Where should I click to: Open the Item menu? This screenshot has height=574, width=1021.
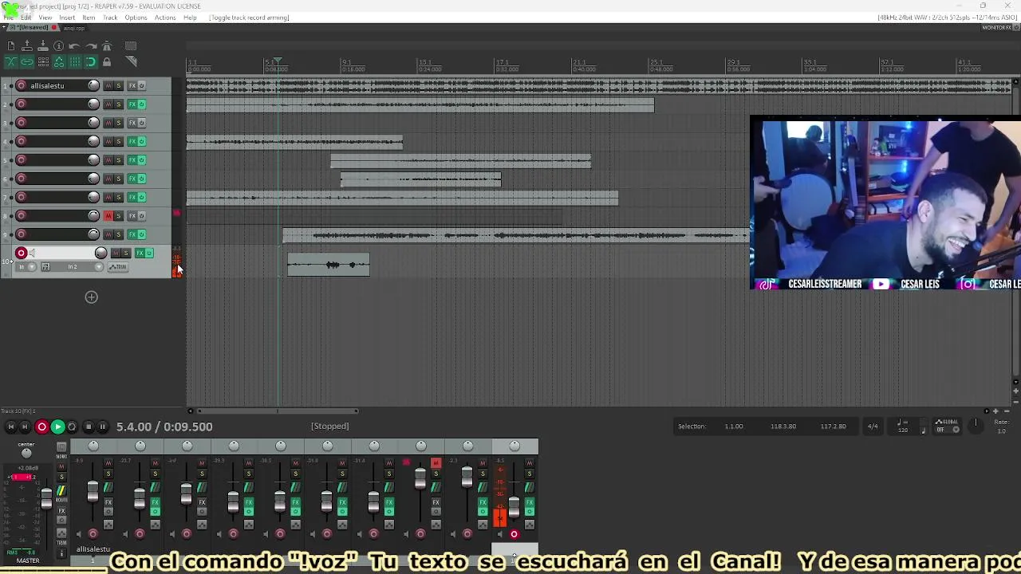(89, 18)
